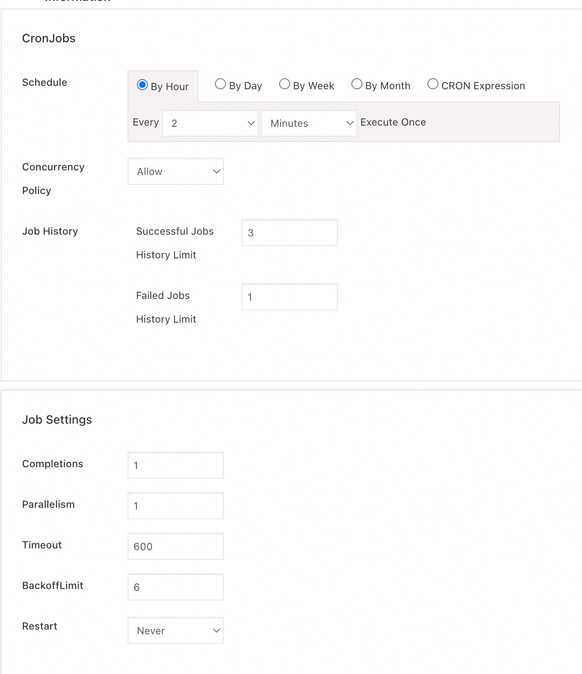This screenshot has height=674, width=582.
Task: Click the Timeout label
Action: (x=42, y=545)
